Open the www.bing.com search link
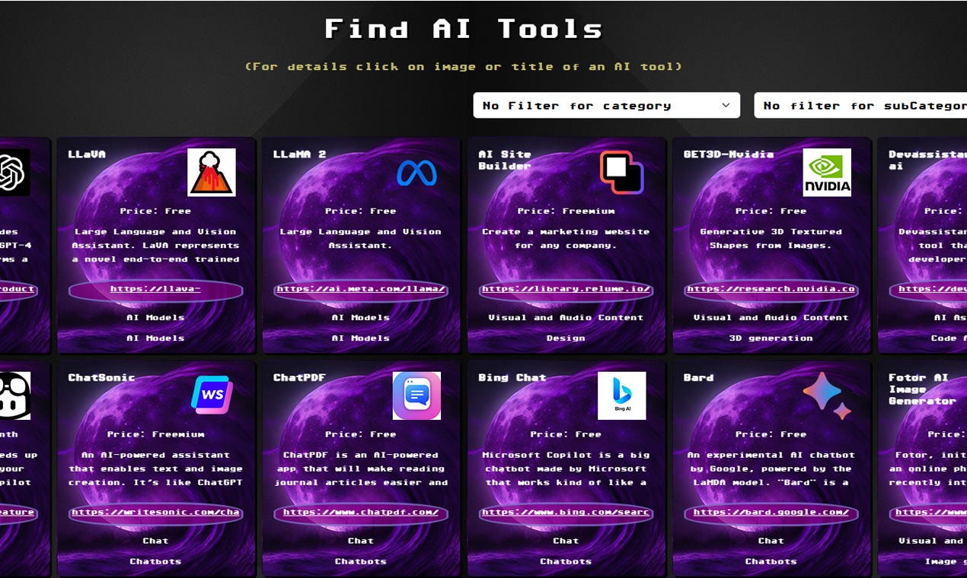This screenshot has width=967, height=578. (x=566, y=513)
